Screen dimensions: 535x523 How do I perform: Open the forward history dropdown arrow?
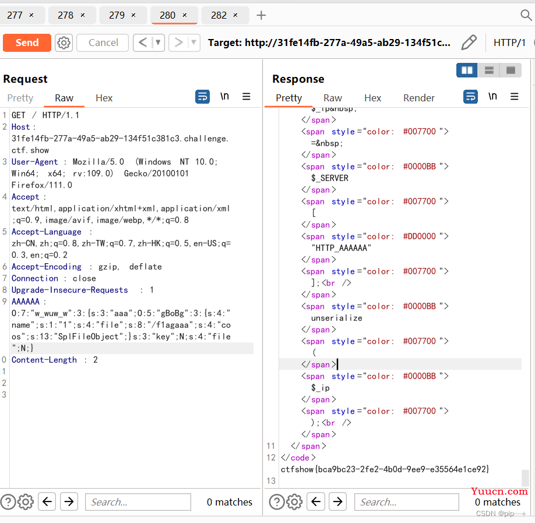point(194,43)
